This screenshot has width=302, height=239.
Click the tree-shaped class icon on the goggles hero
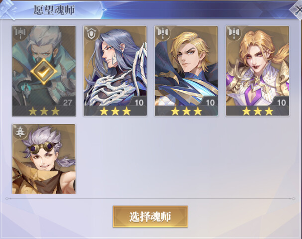[x=20, y=131]
